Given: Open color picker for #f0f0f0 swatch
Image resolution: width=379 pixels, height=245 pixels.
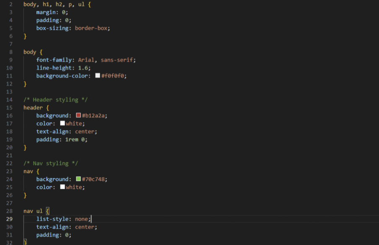Looking at the screenshot, I should coord(98,76).
